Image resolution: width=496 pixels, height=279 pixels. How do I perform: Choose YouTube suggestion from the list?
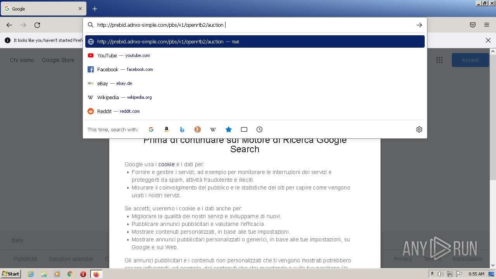255,55
